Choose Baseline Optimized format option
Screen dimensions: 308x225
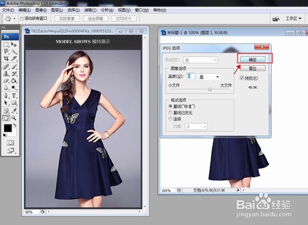tap(170, 112)
